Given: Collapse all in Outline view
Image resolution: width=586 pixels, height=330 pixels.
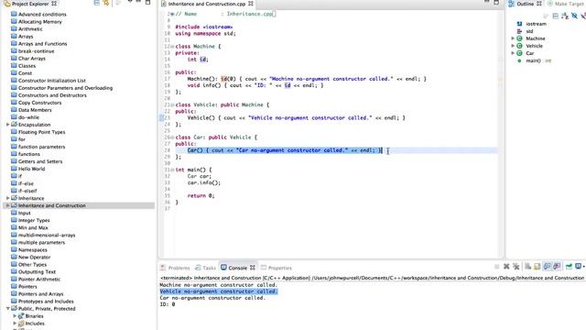Looking at the screenshot, I should pyautogui.click(x=556, y=16).
